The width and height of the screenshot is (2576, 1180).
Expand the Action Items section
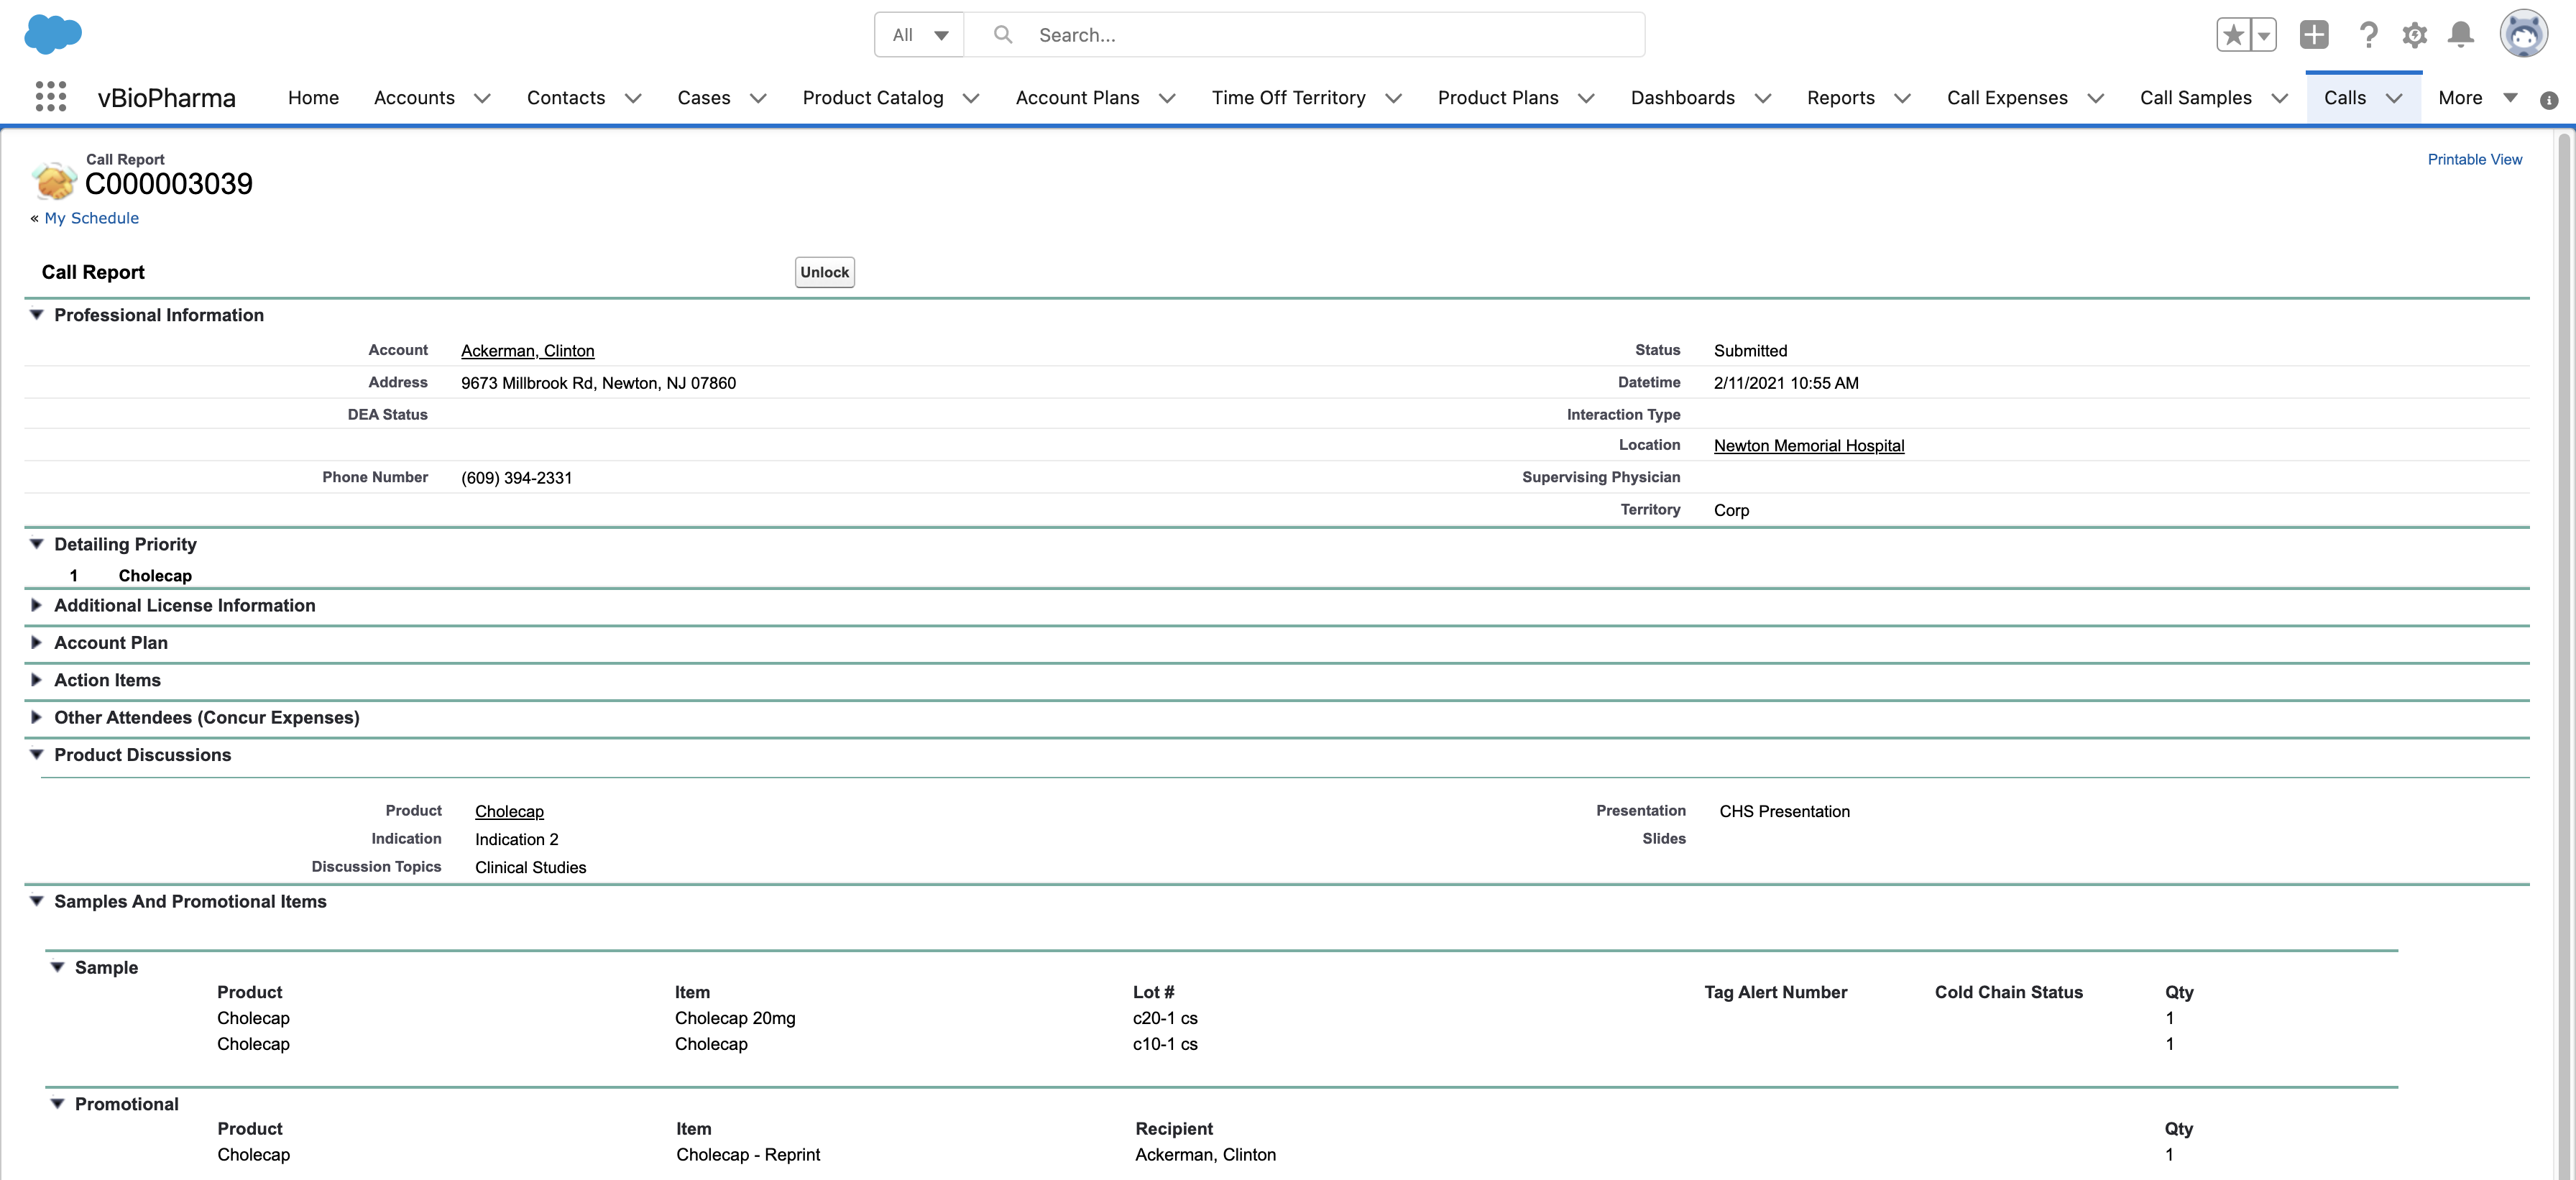(37, 680)
